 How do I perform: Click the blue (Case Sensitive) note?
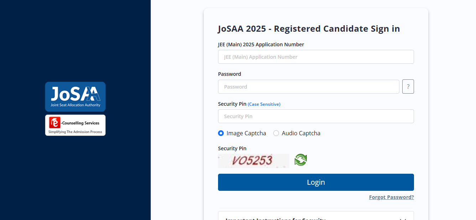point(264,104)
